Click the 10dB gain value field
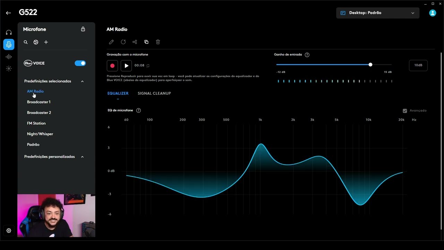Screen dimensions: 444x250 coord(418,65)
